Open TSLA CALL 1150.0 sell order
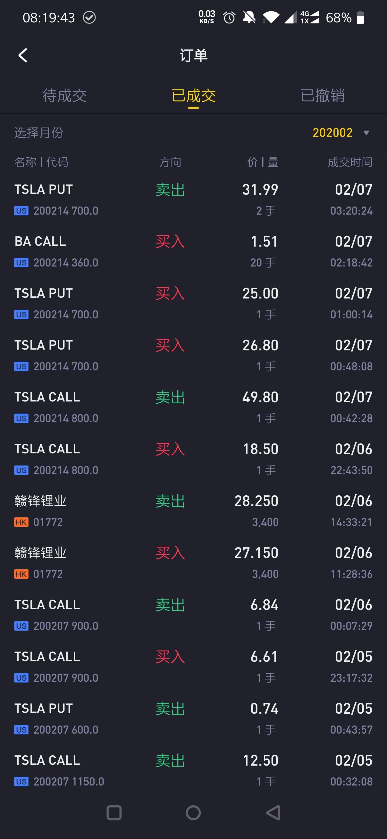 (x=193, y=771)
